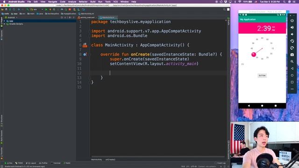
Task: Select 'java' breadcrumb folder
Action: (x=40, y=14)
